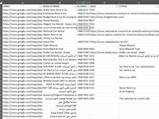Click the OTHER header cell
The height and width of the screenshot is (119, 159).
click(139, 6)
